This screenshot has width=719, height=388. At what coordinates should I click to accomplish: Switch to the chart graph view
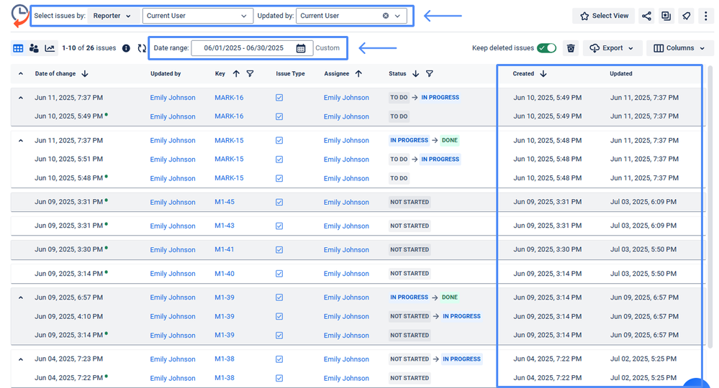point(50,48)
